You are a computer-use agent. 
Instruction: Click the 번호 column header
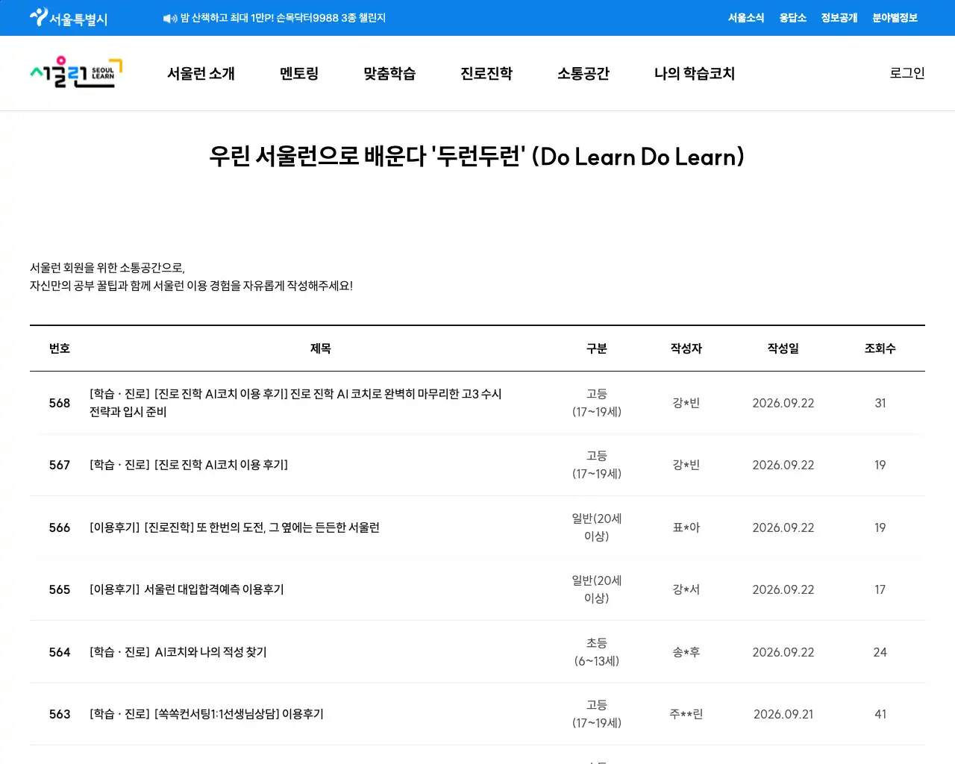click(x=60, y=348)
